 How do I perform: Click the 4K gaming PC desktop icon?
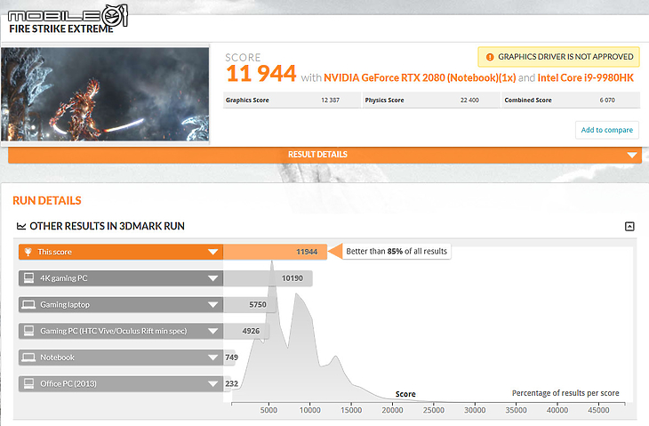click(29, 278)
